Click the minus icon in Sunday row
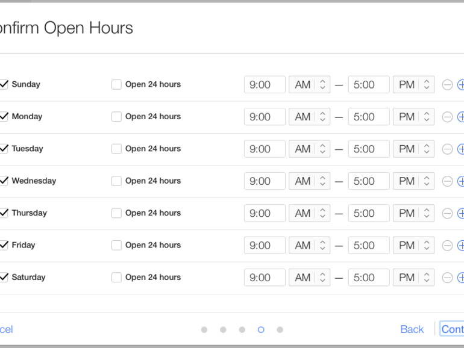 (x=447, y=85)
